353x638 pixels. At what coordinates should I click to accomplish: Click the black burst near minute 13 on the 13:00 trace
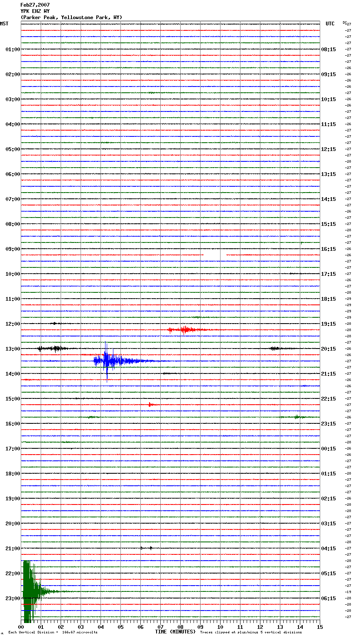click(277, 349)
